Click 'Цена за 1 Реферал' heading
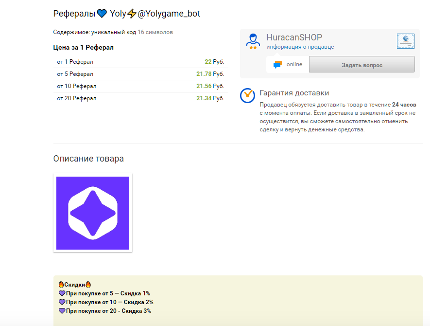Screen dimensions: 430x326 (84, 48)
